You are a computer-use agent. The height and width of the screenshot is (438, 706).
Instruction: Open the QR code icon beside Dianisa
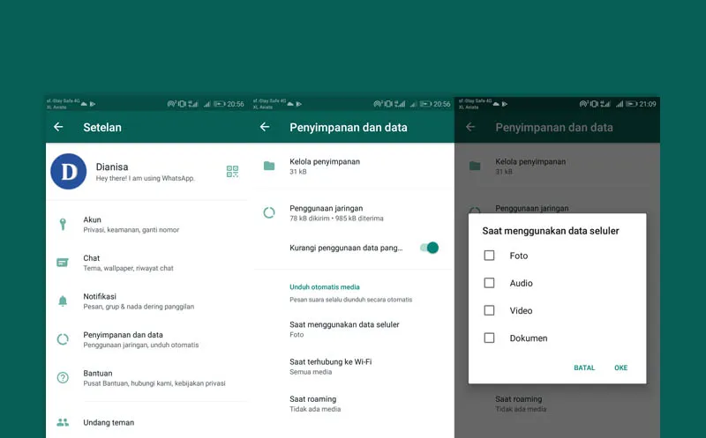(x=232, y=171)
